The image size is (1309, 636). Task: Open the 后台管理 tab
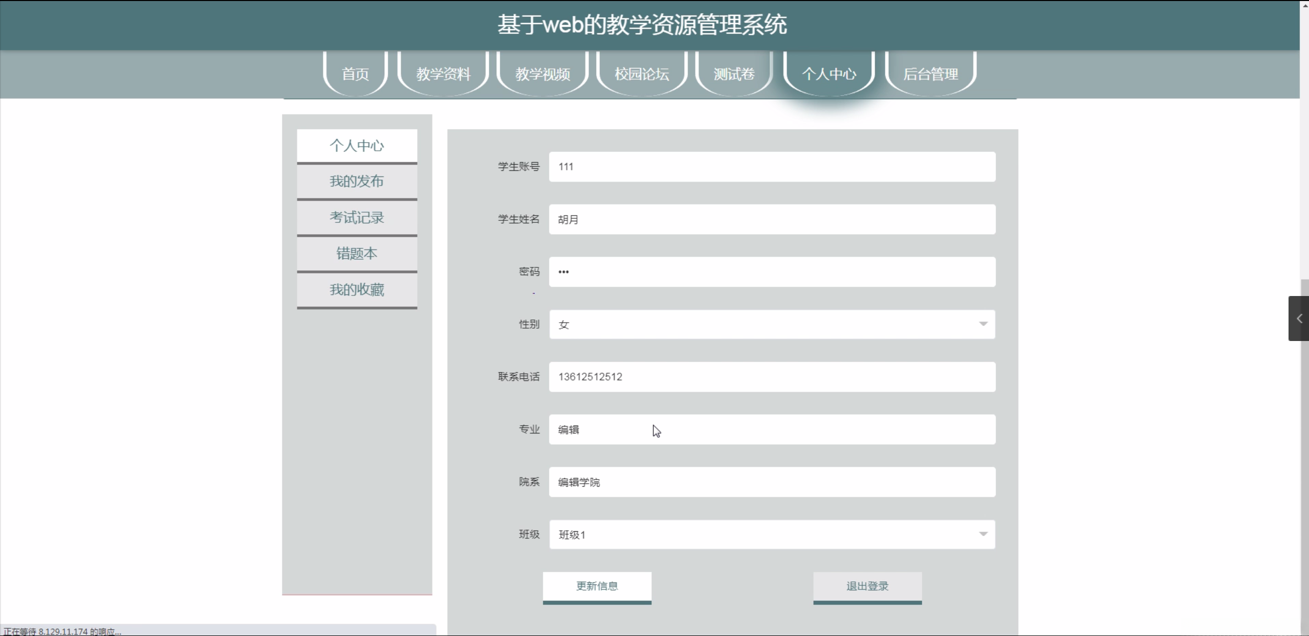click(930, 74)
